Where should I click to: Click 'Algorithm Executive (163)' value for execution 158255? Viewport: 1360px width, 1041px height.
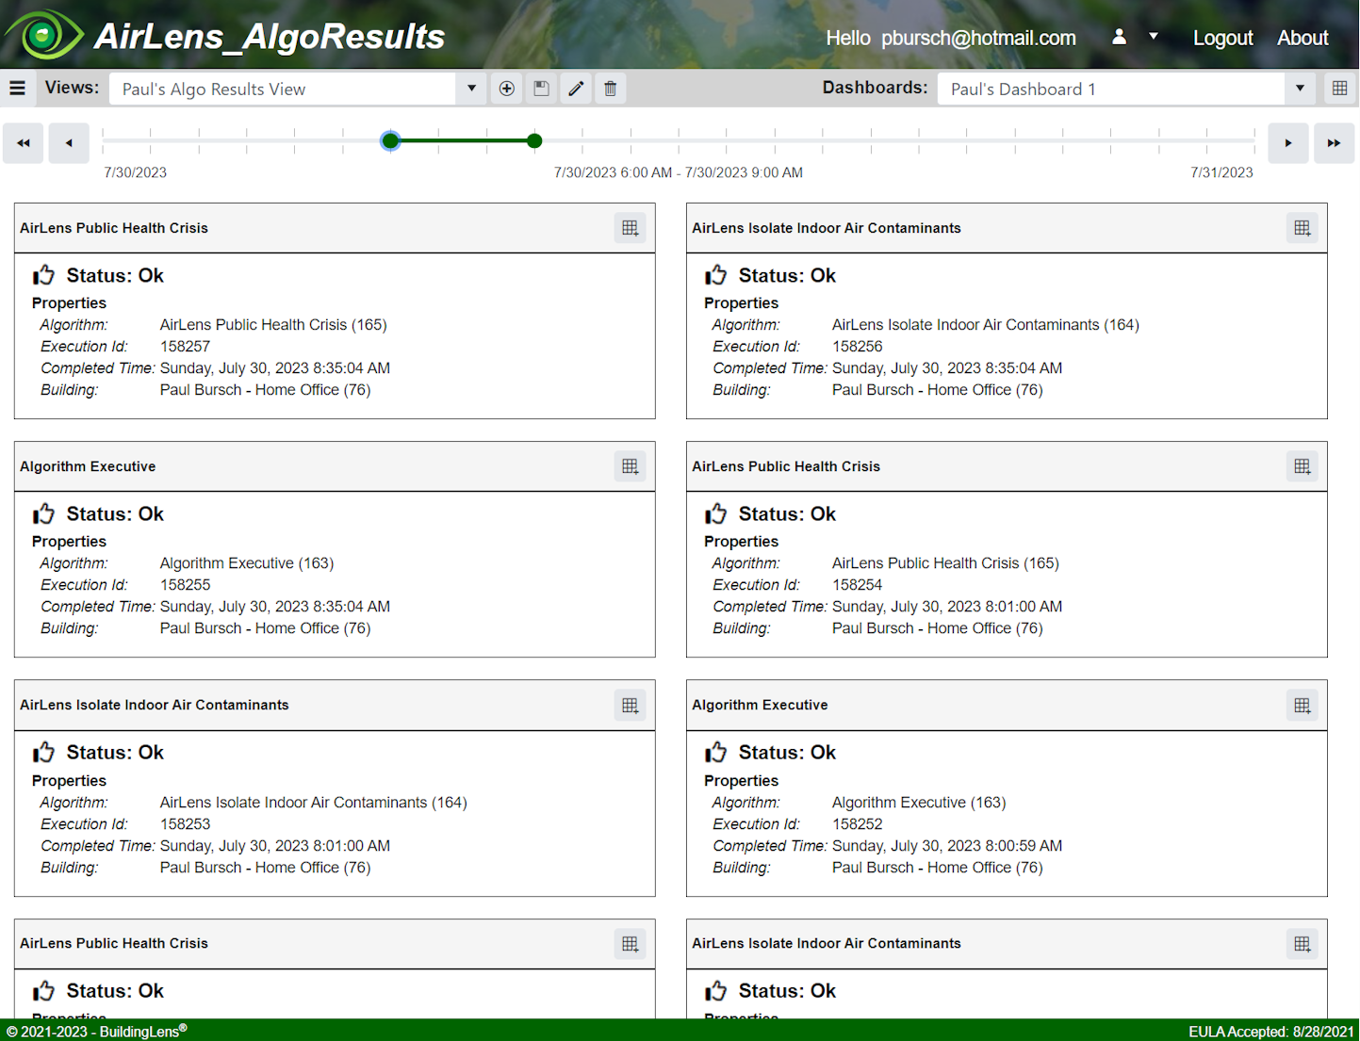247,563
